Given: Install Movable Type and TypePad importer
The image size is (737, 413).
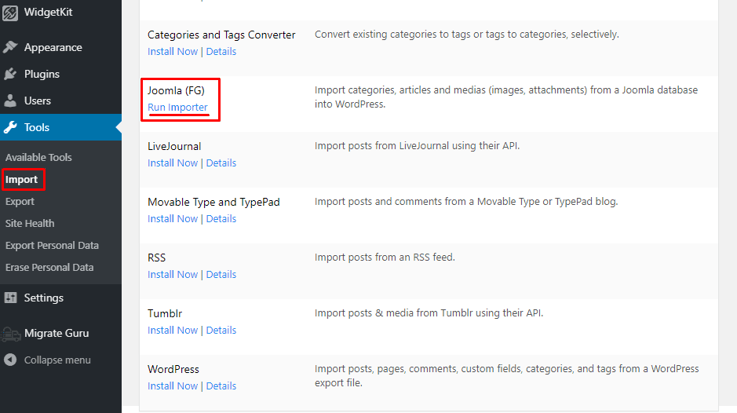Looking at the screenshot, I should [x=173, y=219].
